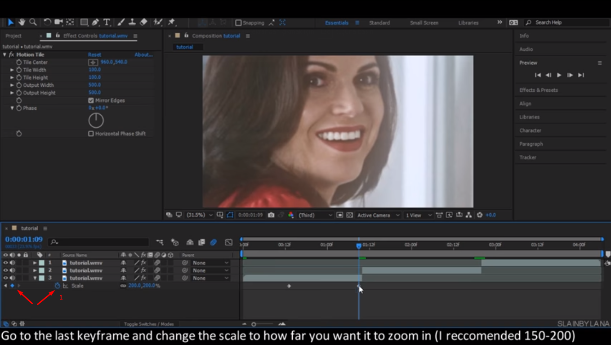Select the Pan Behind anchor point tool
This screenshot has height=345, width=611.
[70, 22]
